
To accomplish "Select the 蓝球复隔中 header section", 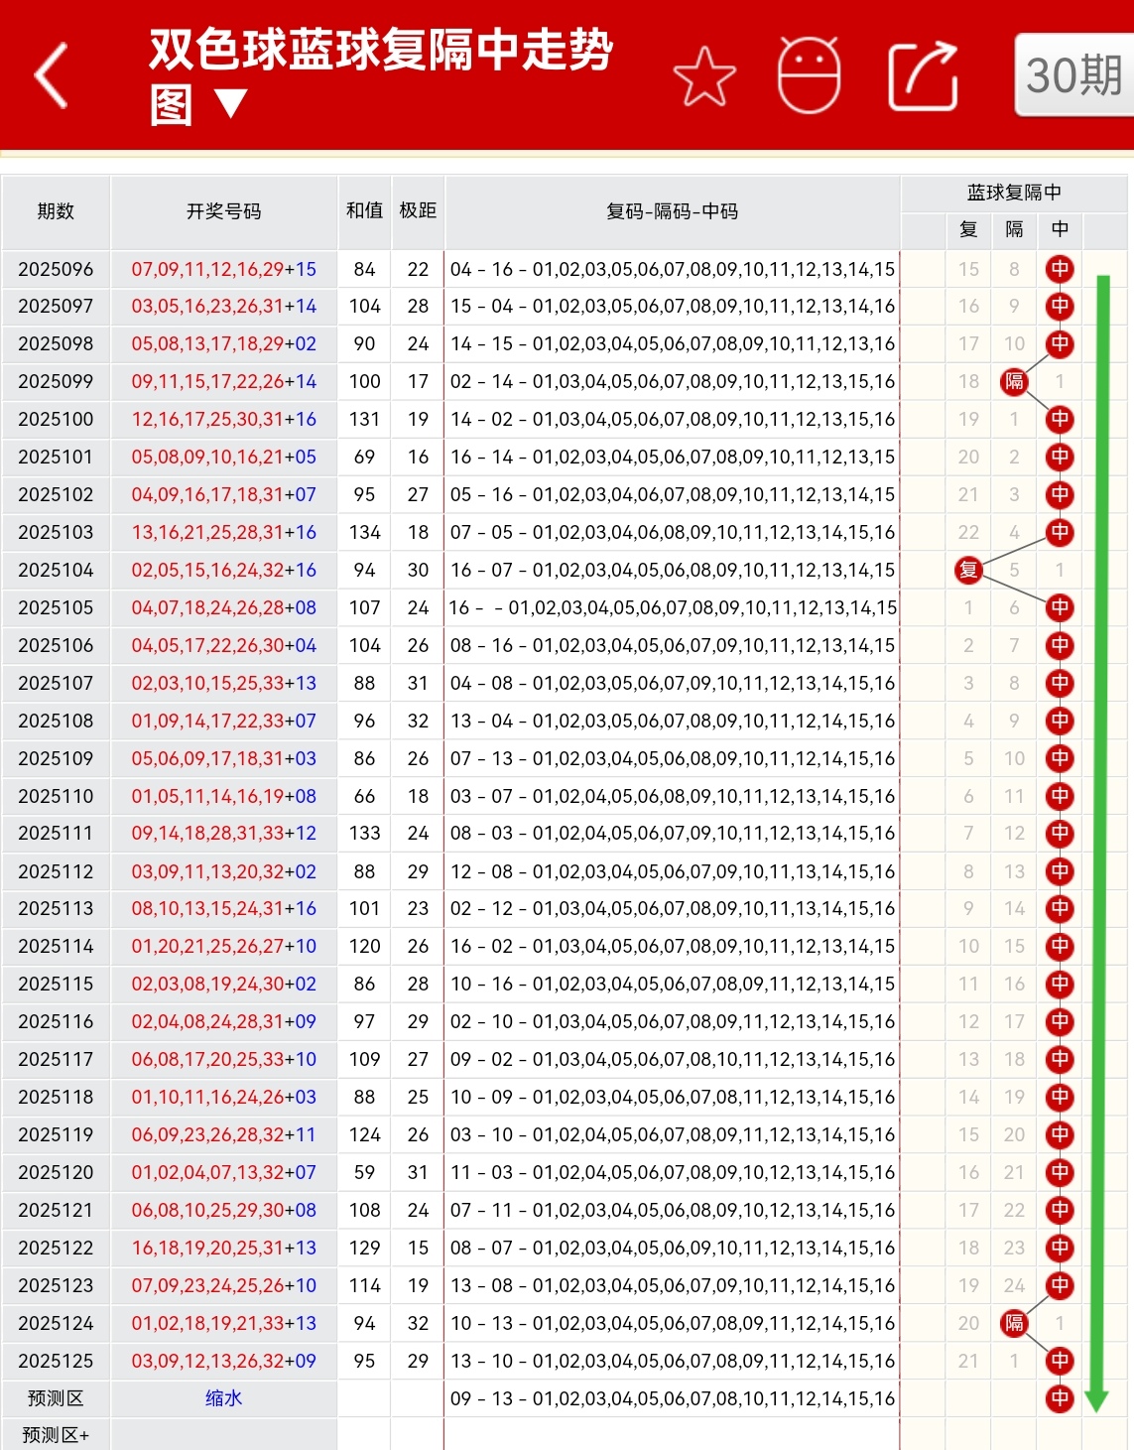I will 1013,194.
